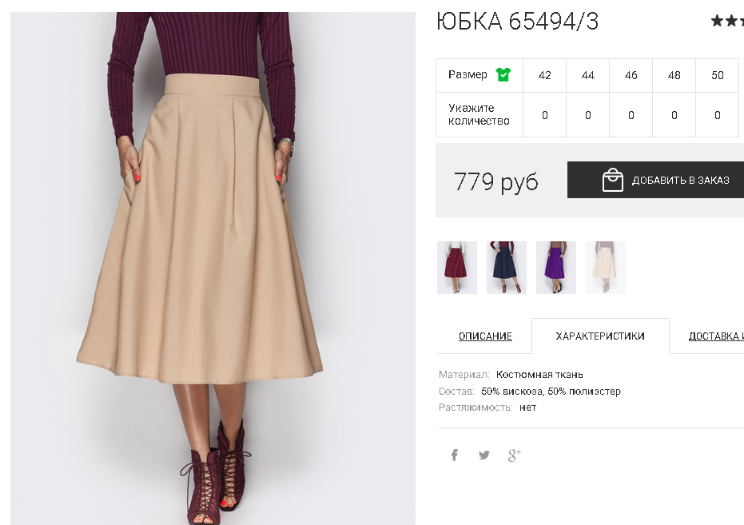Set the quantity for size 50

(718, 115)
